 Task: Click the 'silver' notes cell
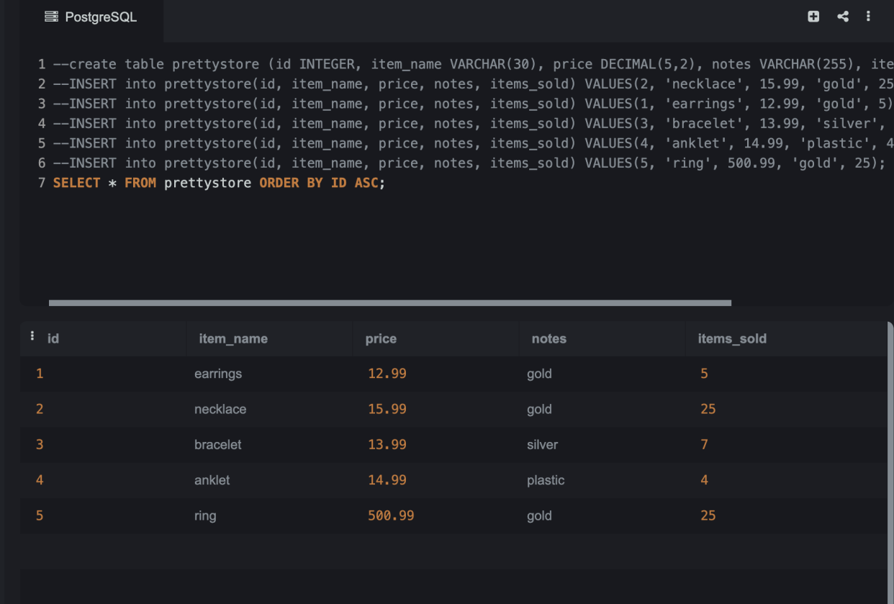click(542, 444)
